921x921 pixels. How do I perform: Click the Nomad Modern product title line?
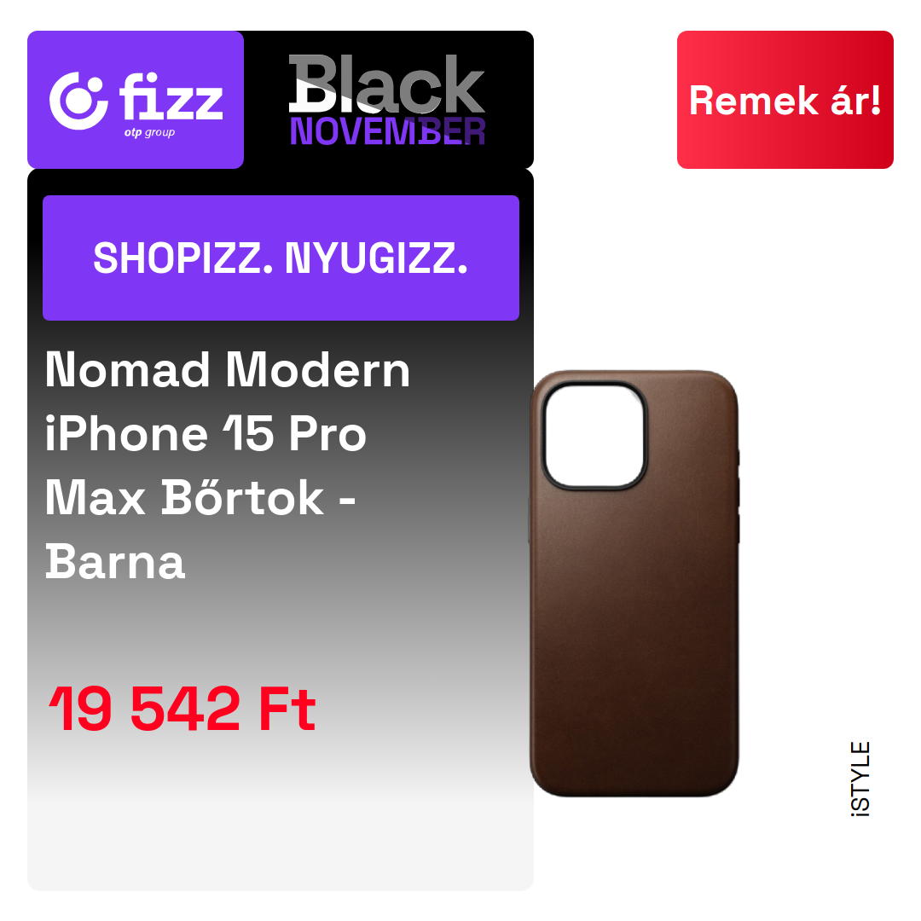(x=228, y=370)
